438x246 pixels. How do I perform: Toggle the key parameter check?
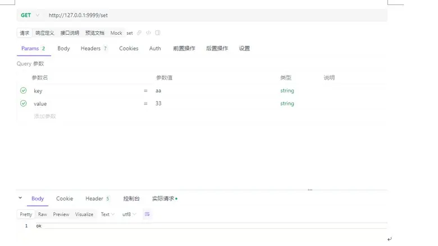pyautogui.click(x=24, y=91)
